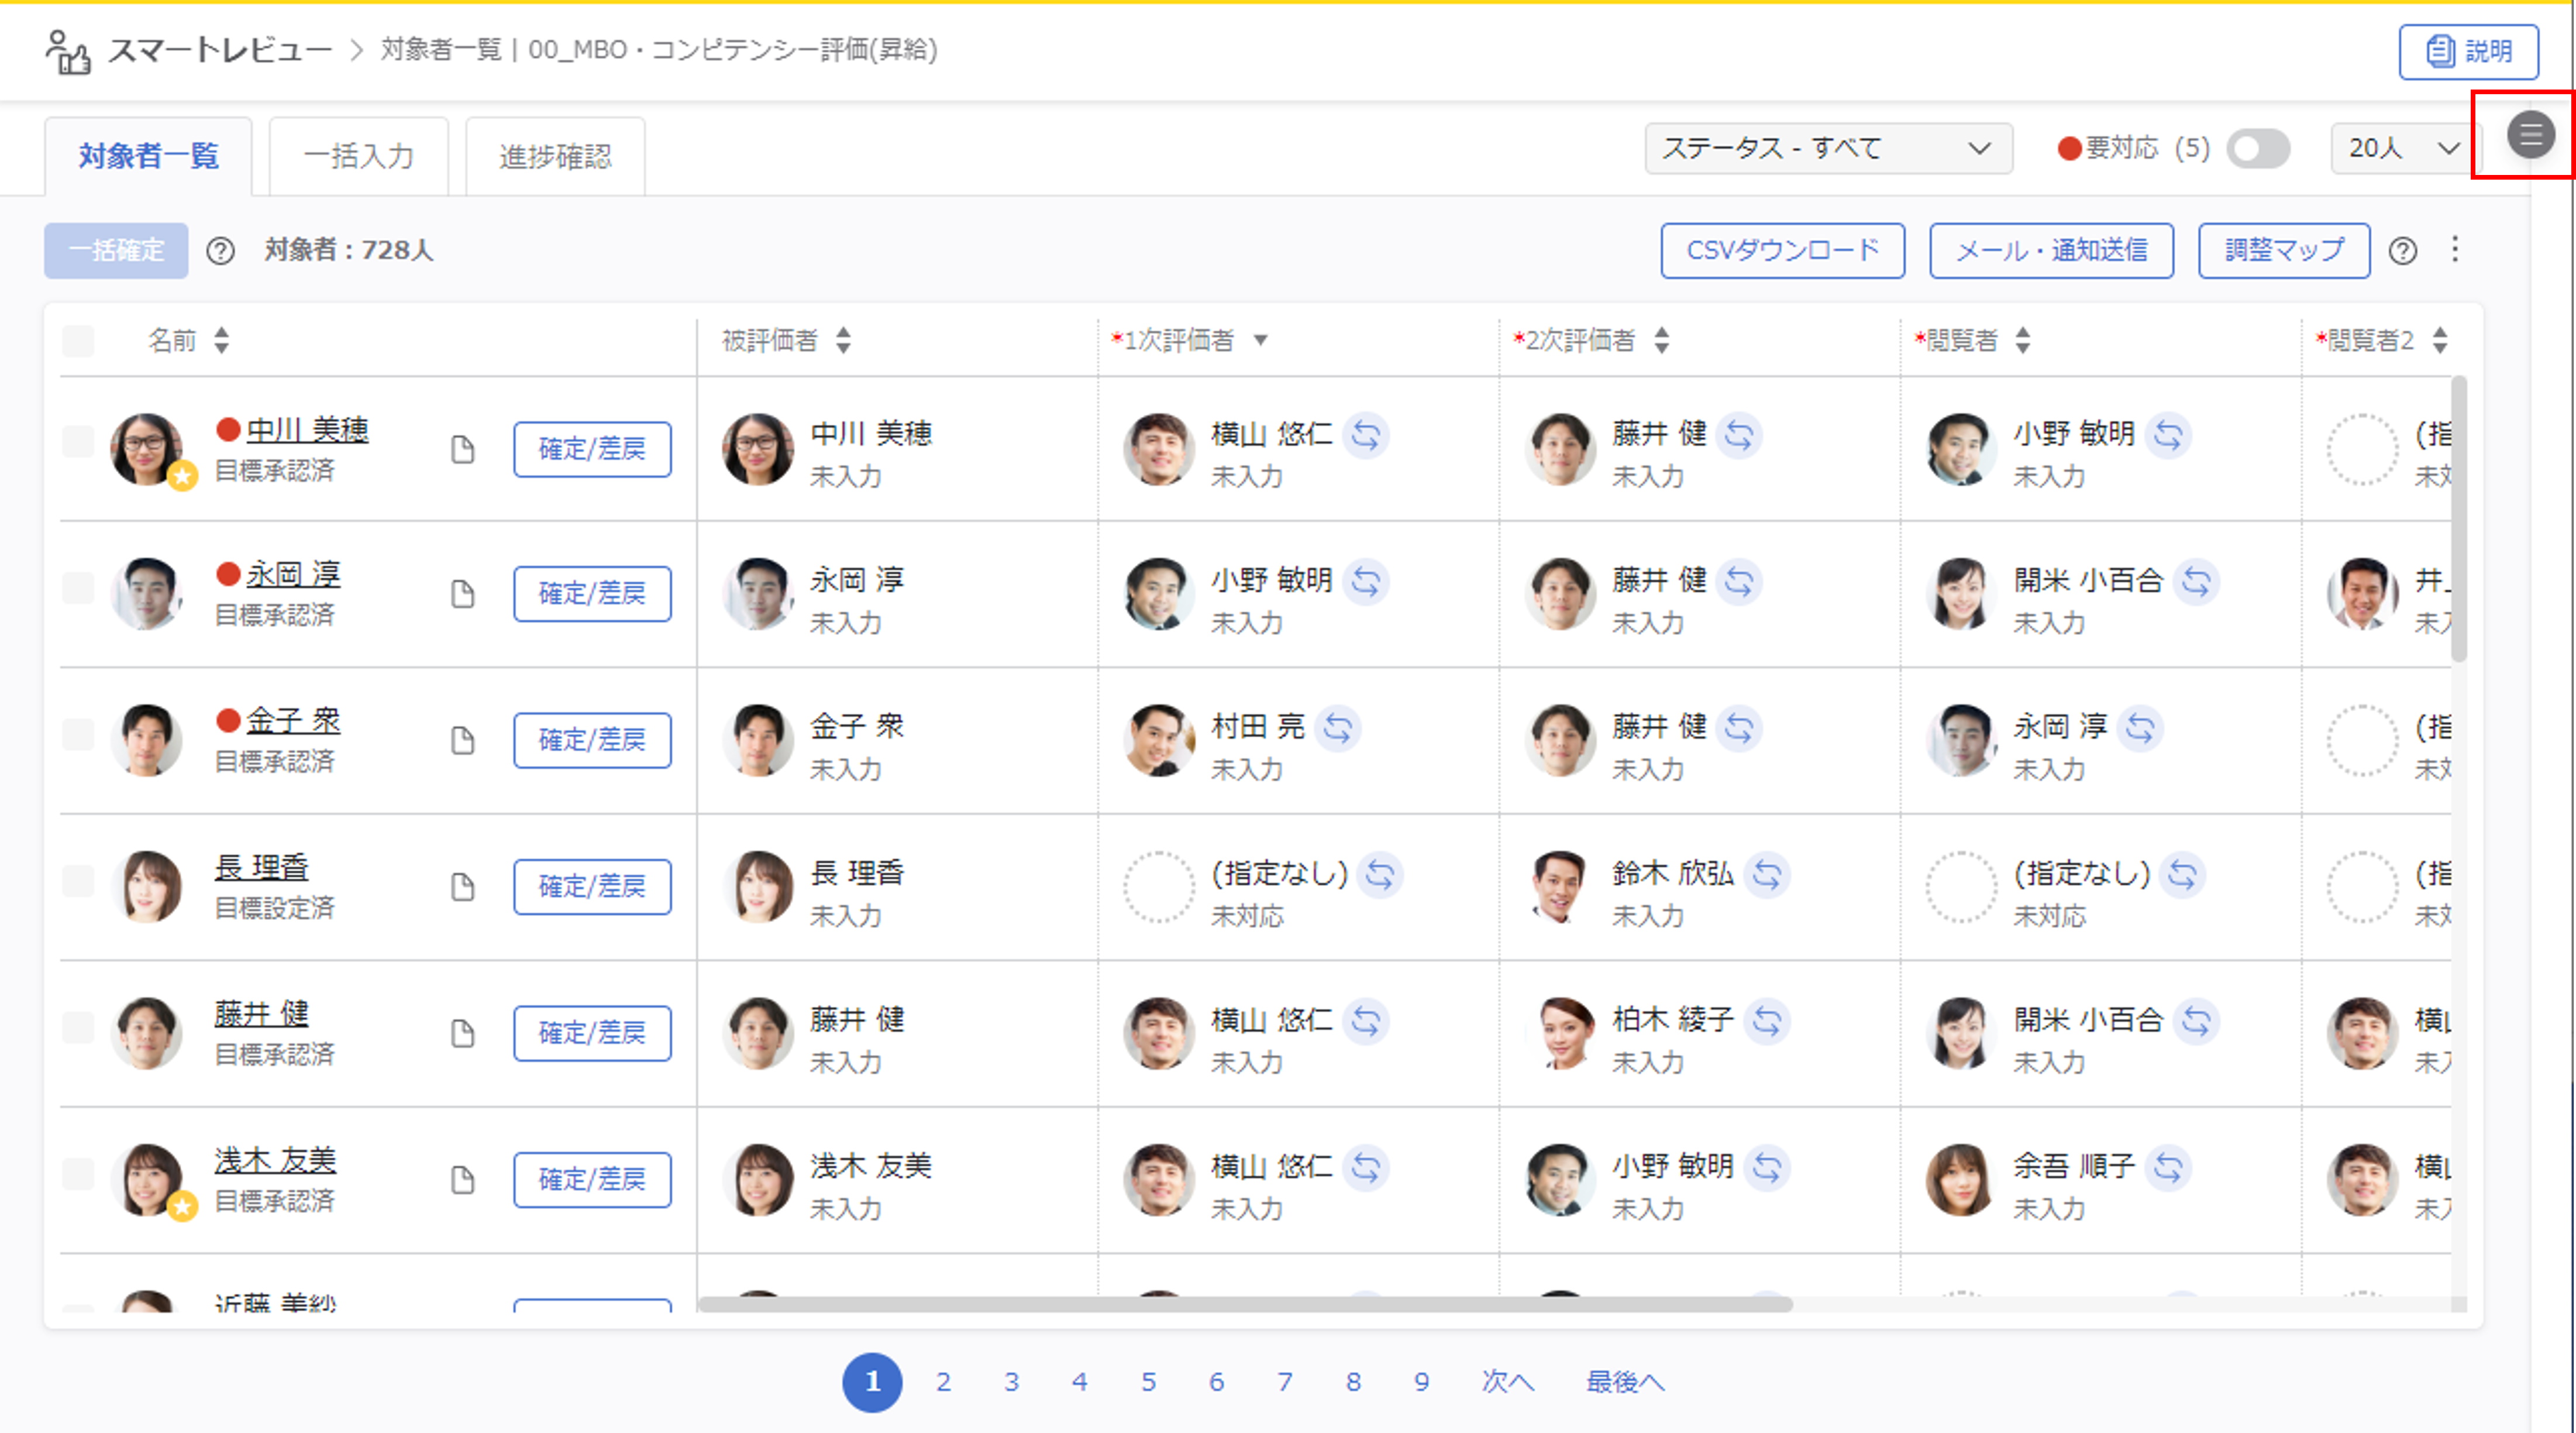The height and width of the screenshot is (1433, 2576).
Task: Check the select-all checkbox in the table header
Action: tap(78, 341)
